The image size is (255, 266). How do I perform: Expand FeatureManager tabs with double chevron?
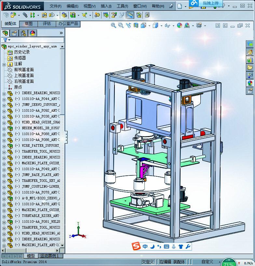pos(61,33)
